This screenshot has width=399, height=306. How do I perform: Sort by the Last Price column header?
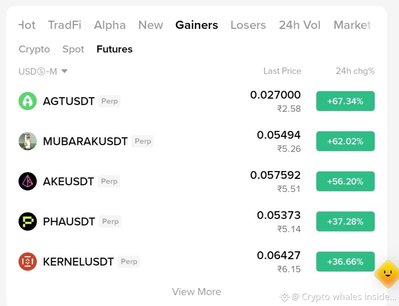point(282,71)
